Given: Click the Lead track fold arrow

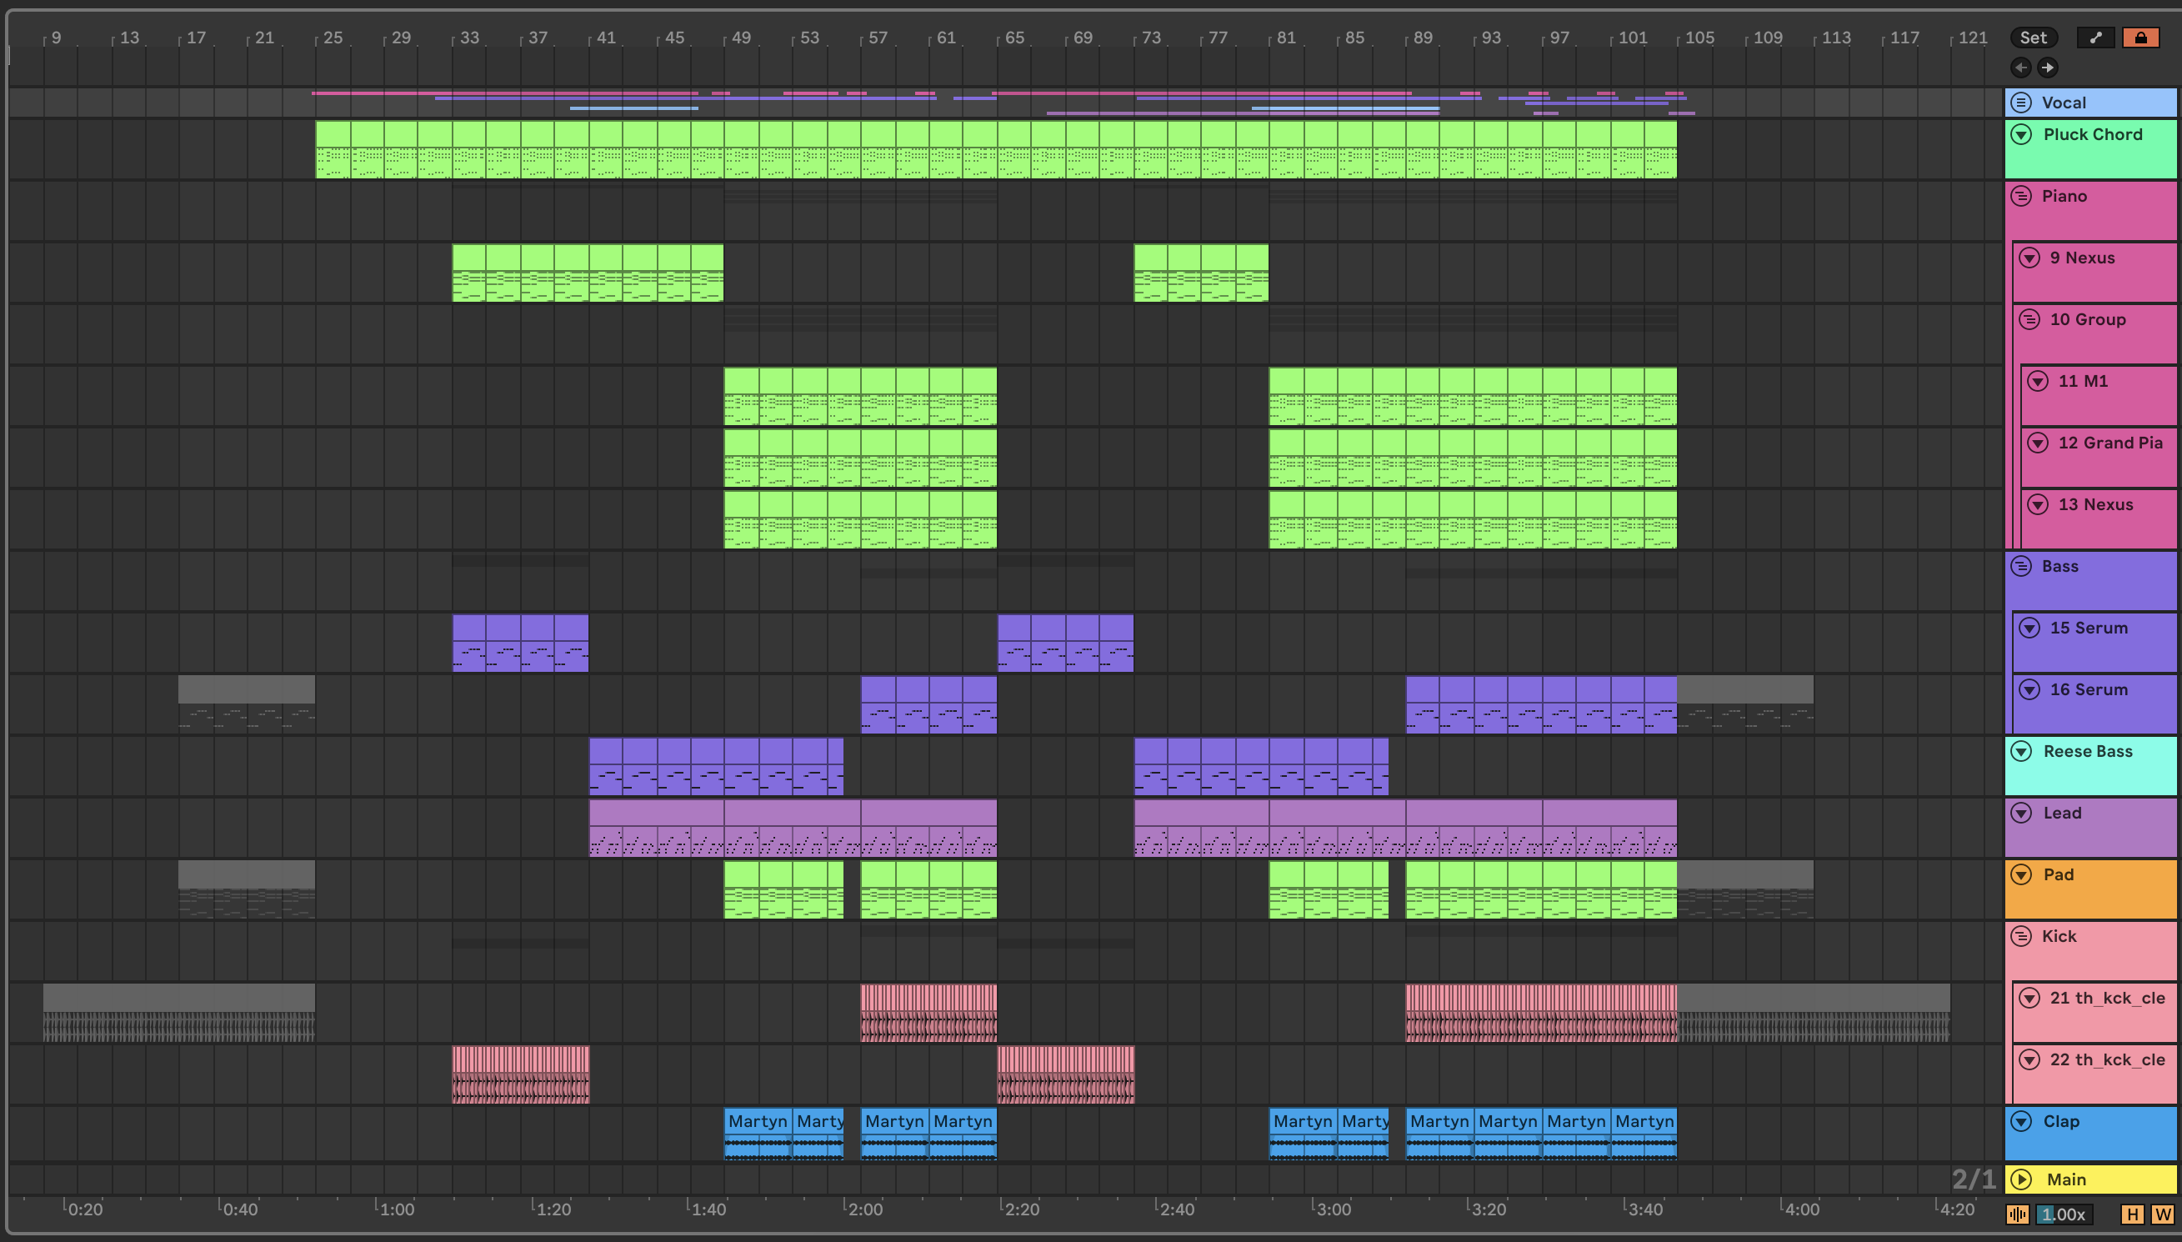Looking at the screenshot, I should [x=2021, y=813].
